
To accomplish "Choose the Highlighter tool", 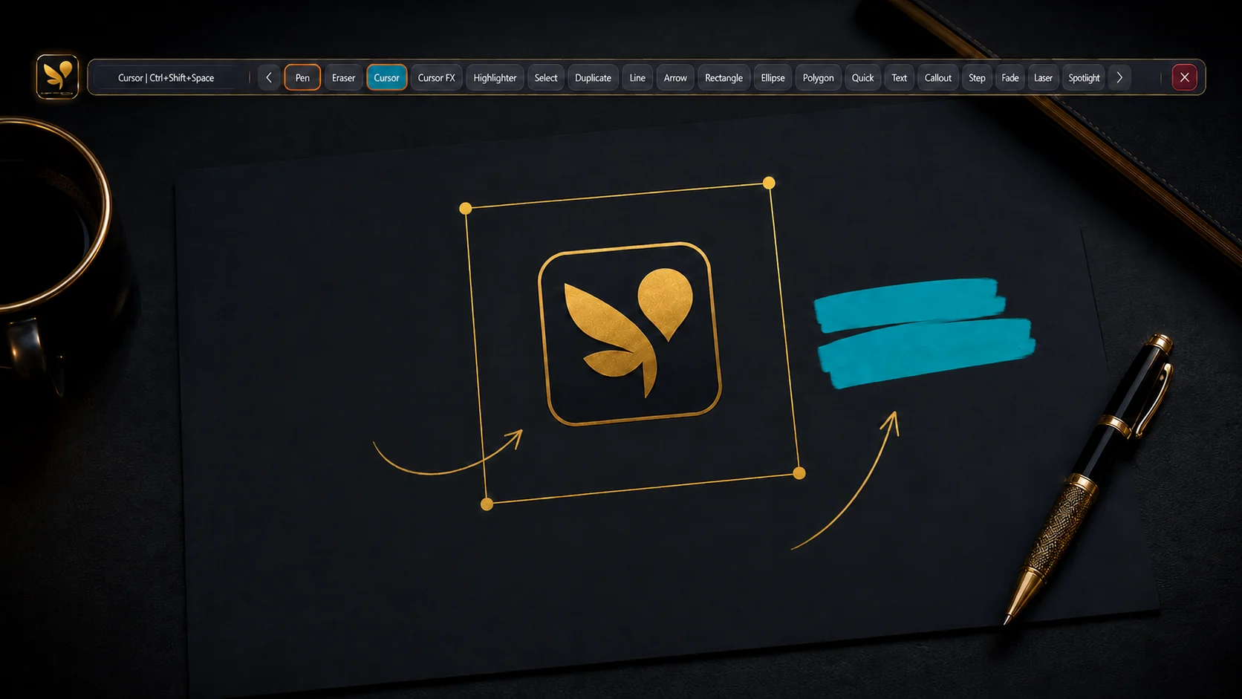I will [x=495, y=77].
